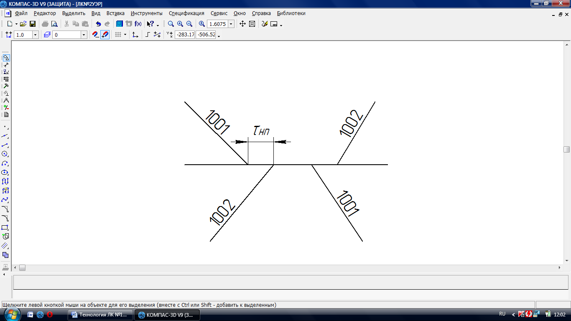Select the Line segment tool
571x321 pixels.
(5, 145)
